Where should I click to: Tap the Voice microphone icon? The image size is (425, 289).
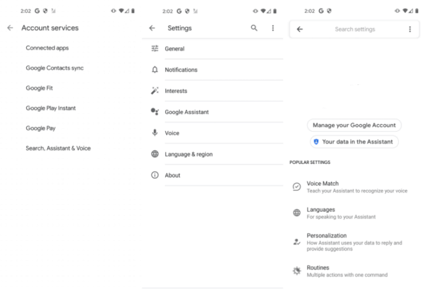tap(155, 132)
